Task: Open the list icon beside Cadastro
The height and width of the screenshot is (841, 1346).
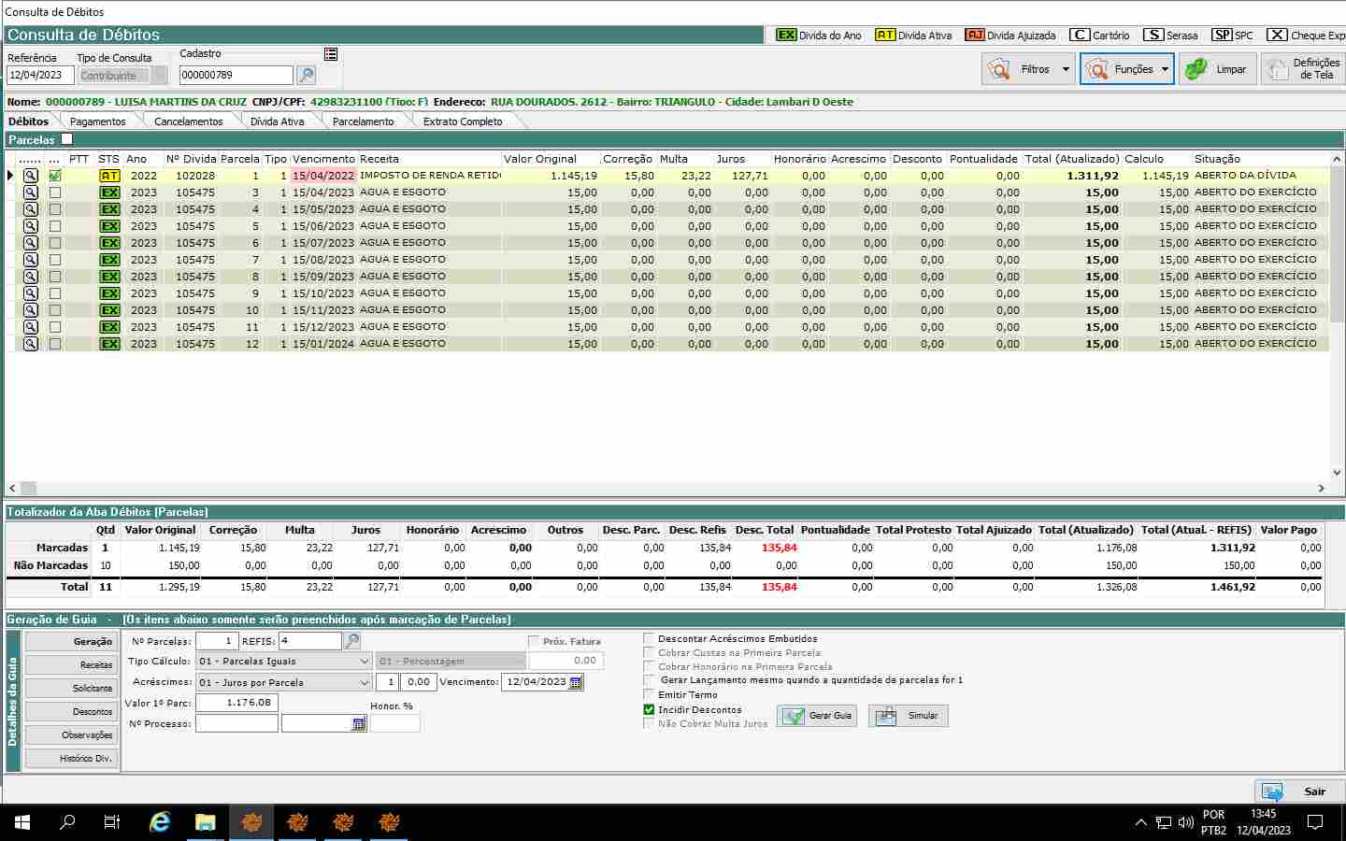Action: pos(331,54)
